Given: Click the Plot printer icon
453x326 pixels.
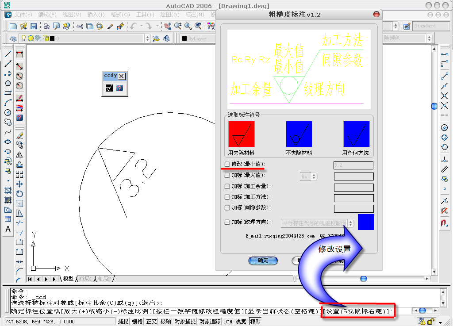Looking at the screenshot, I should (46, 26).
